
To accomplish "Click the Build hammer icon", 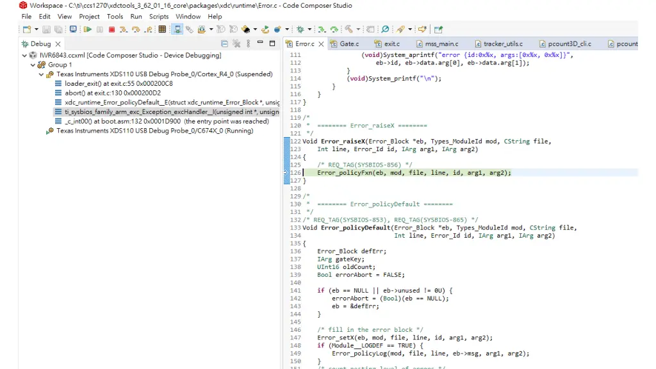I will pos(349,29).
